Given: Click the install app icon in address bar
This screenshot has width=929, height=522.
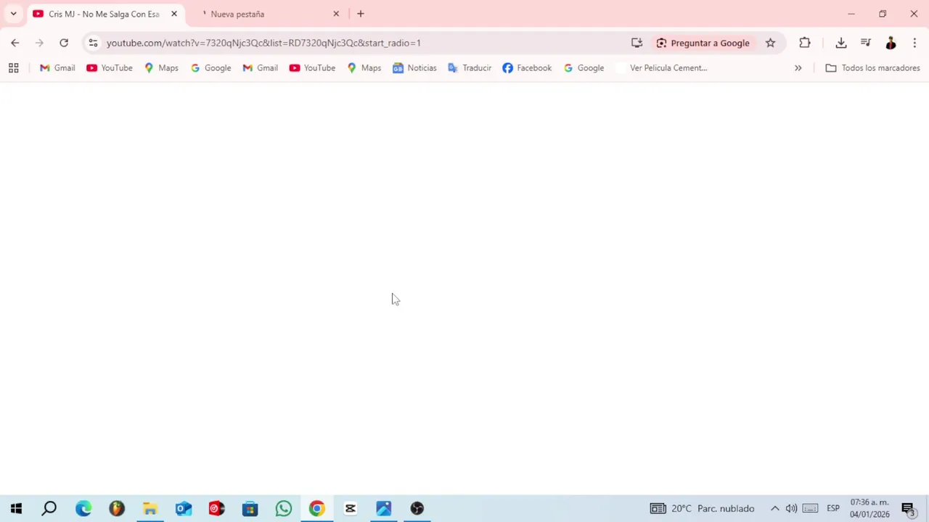Looking at the screenshot, I should coord(637,43).
